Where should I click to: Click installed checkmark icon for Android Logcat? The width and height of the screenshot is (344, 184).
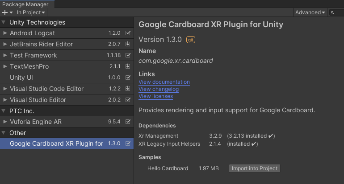tap(128, 33)
